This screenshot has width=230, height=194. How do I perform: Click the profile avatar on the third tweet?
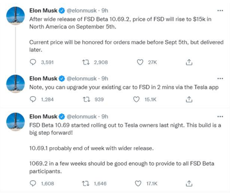tap(16, 122)
